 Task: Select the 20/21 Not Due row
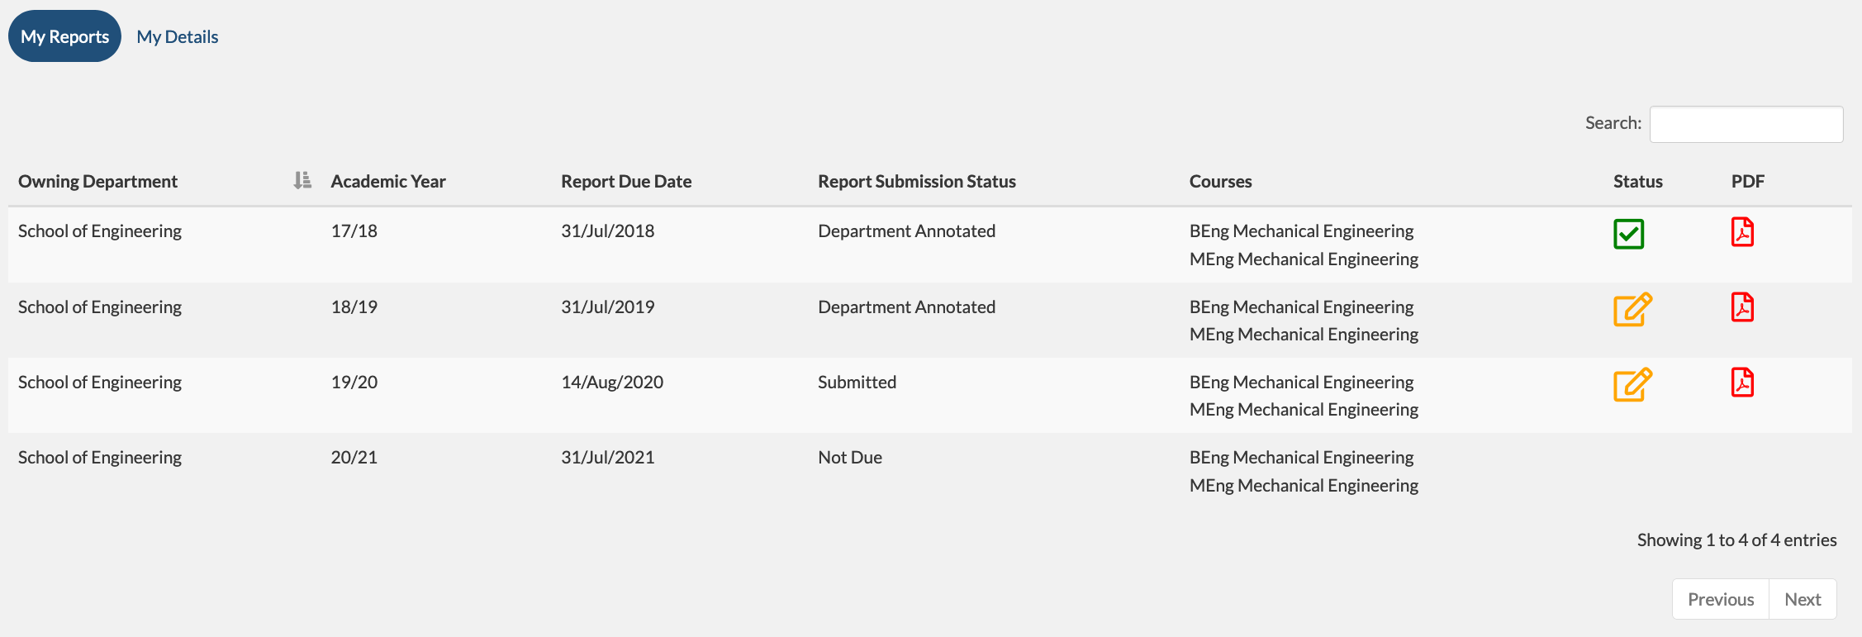tap(849, 458)
